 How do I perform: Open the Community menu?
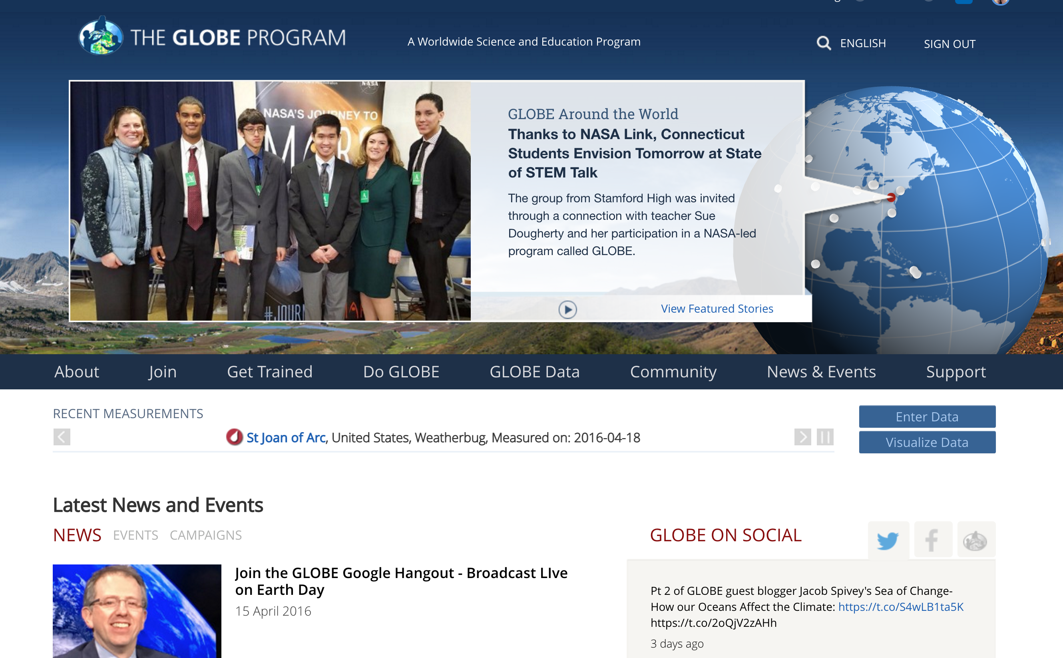(x=673, y=372)
